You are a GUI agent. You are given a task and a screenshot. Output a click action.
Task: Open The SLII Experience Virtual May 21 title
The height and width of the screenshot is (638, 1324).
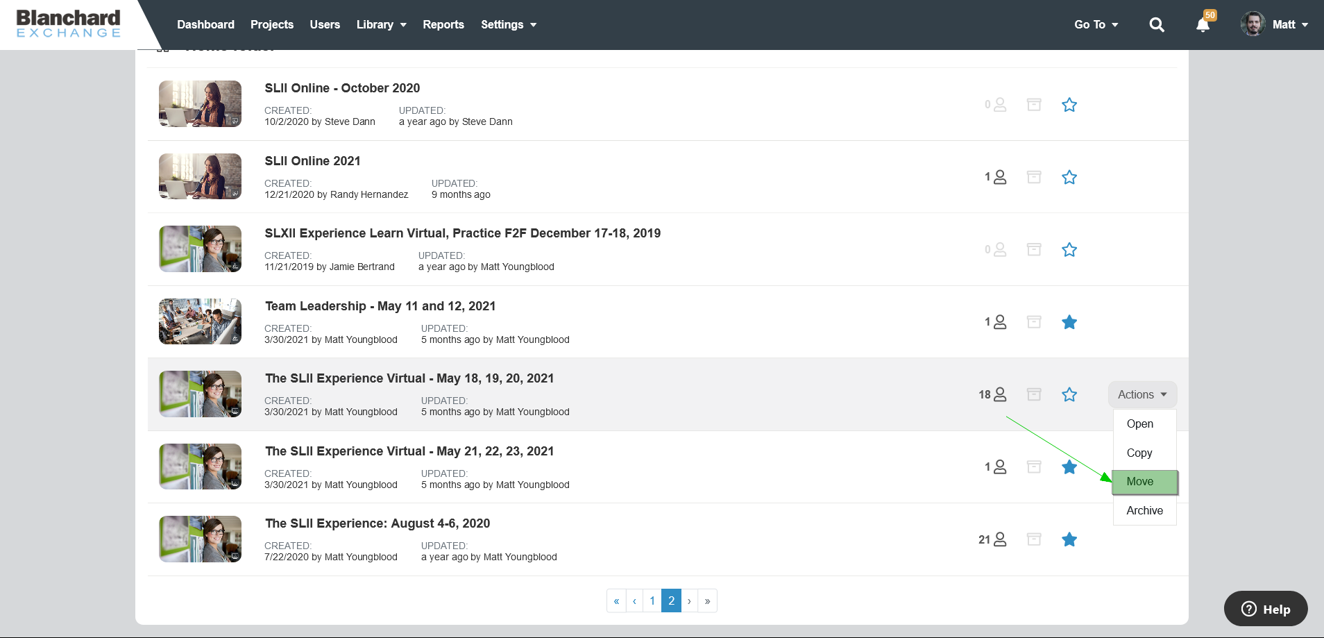tap(409, 451)
